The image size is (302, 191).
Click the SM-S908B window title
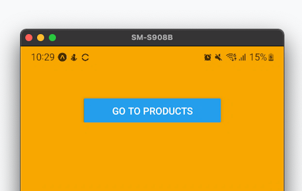[152, 38]
